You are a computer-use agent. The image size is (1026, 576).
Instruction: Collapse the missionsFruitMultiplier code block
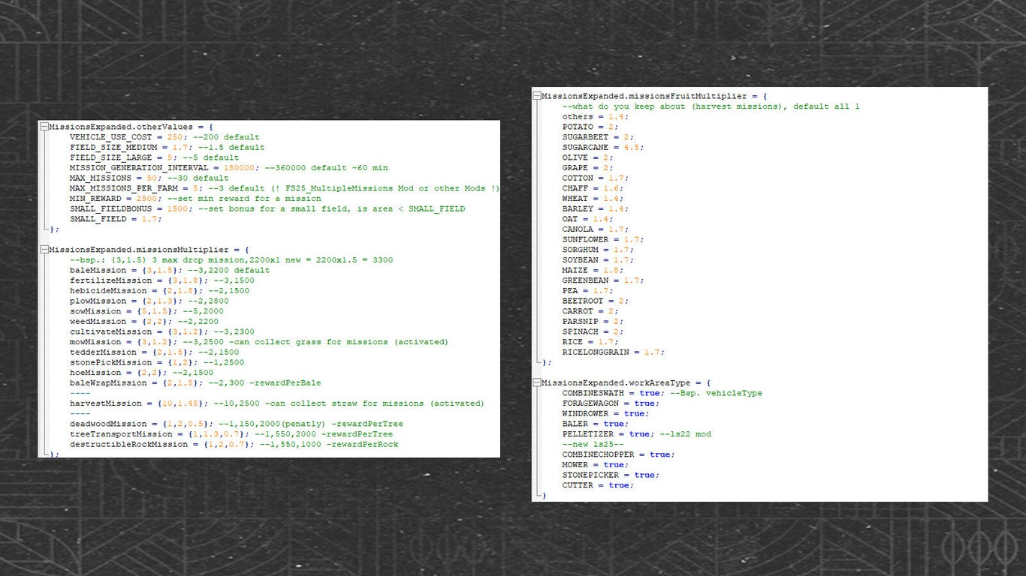pos(536,97)
